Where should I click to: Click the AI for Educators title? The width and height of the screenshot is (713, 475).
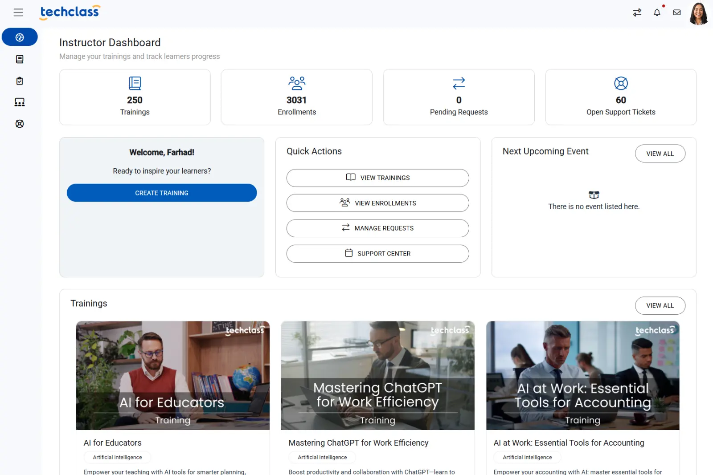click(x=112, y=443)
